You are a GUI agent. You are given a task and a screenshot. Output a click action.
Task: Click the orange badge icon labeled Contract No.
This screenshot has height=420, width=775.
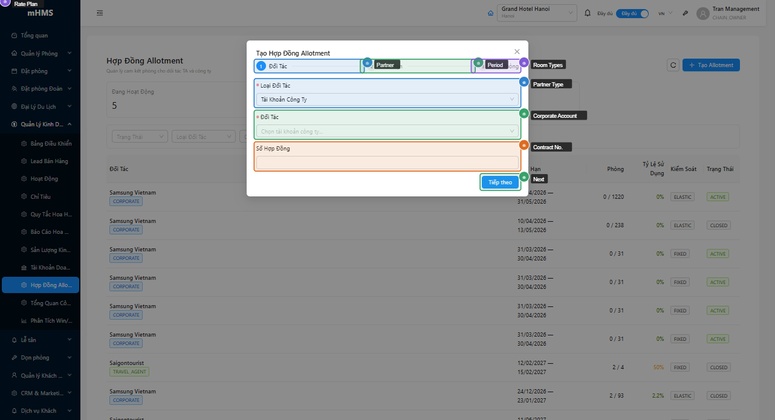524,145
